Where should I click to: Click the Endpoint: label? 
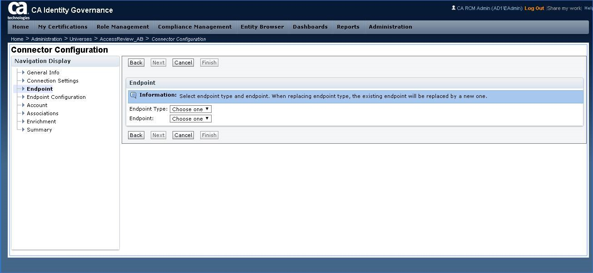pos(142,118)
